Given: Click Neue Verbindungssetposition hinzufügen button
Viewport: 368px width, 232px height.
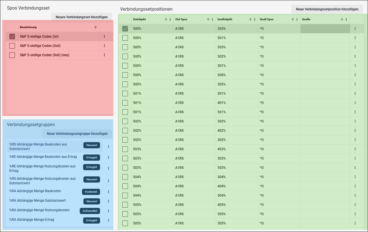Looking at the screenshot, I should 327,9.
